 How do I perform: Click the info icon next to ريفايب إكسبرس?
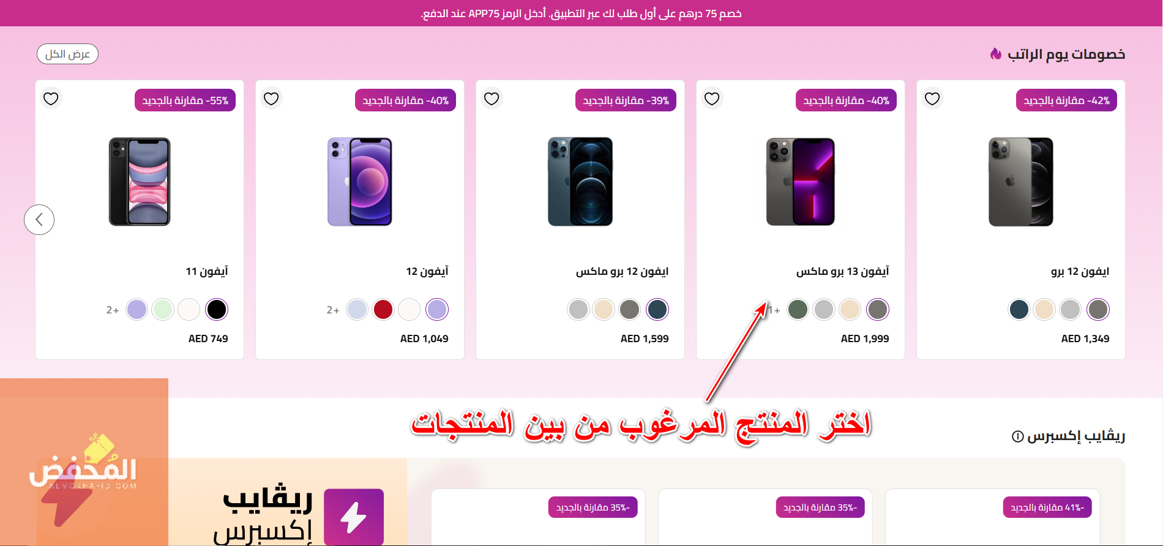coord(1017,436)
